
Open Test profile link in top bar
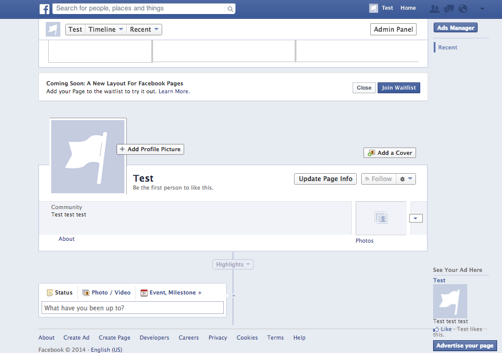(387, 8)
